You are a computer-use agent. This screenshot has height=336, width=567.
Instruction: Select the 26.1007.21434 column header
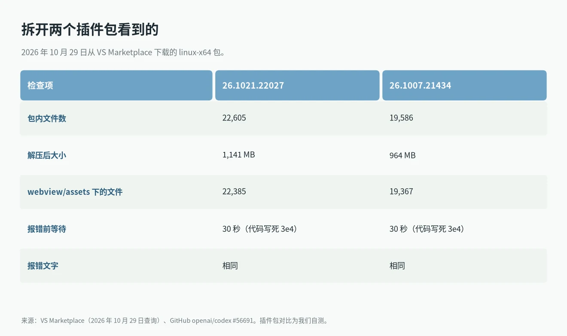464,85
